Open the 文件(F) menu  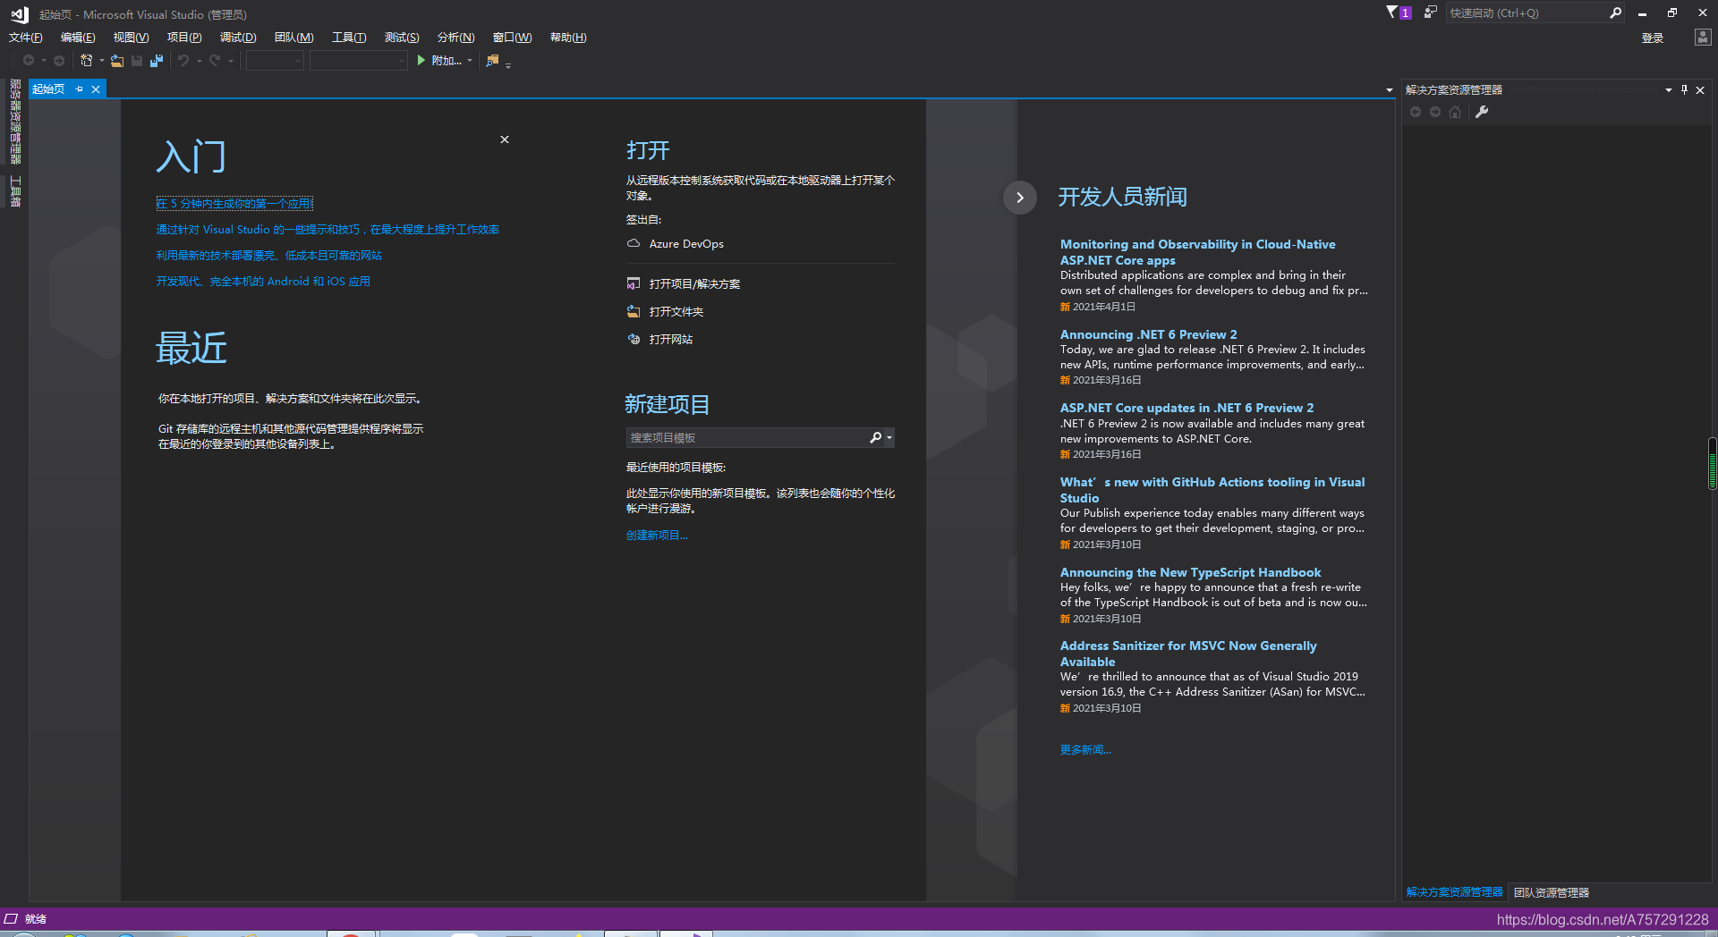tap(26, 38)
